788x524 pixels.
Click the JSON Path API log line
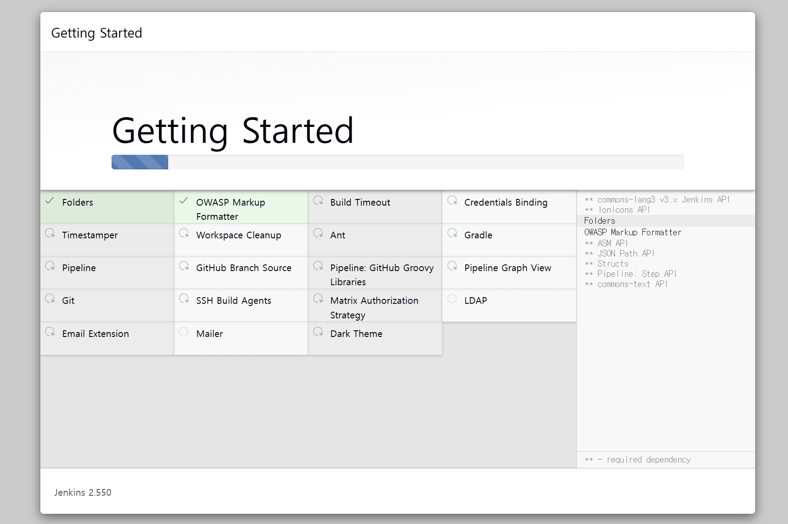coord(619,253)
